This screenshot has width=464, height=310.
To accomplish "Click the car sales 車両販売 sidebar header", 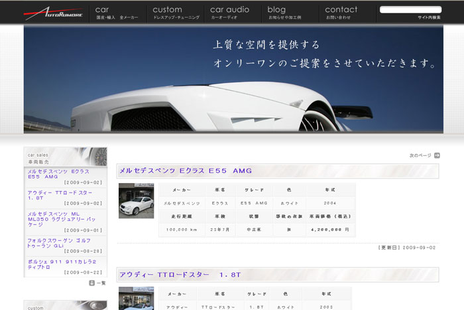I will pyautogui.click(x=66, y=157).
